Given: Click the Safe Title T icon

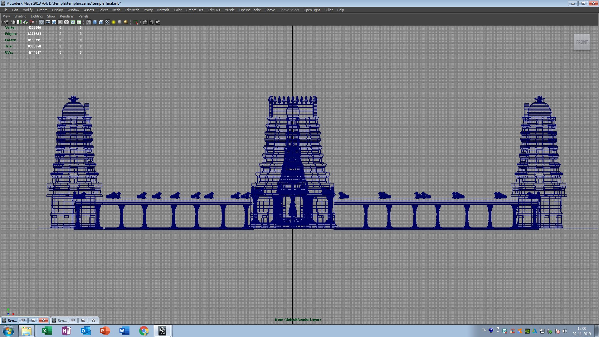Looking at the screenshot, I should tap(79, 22).
